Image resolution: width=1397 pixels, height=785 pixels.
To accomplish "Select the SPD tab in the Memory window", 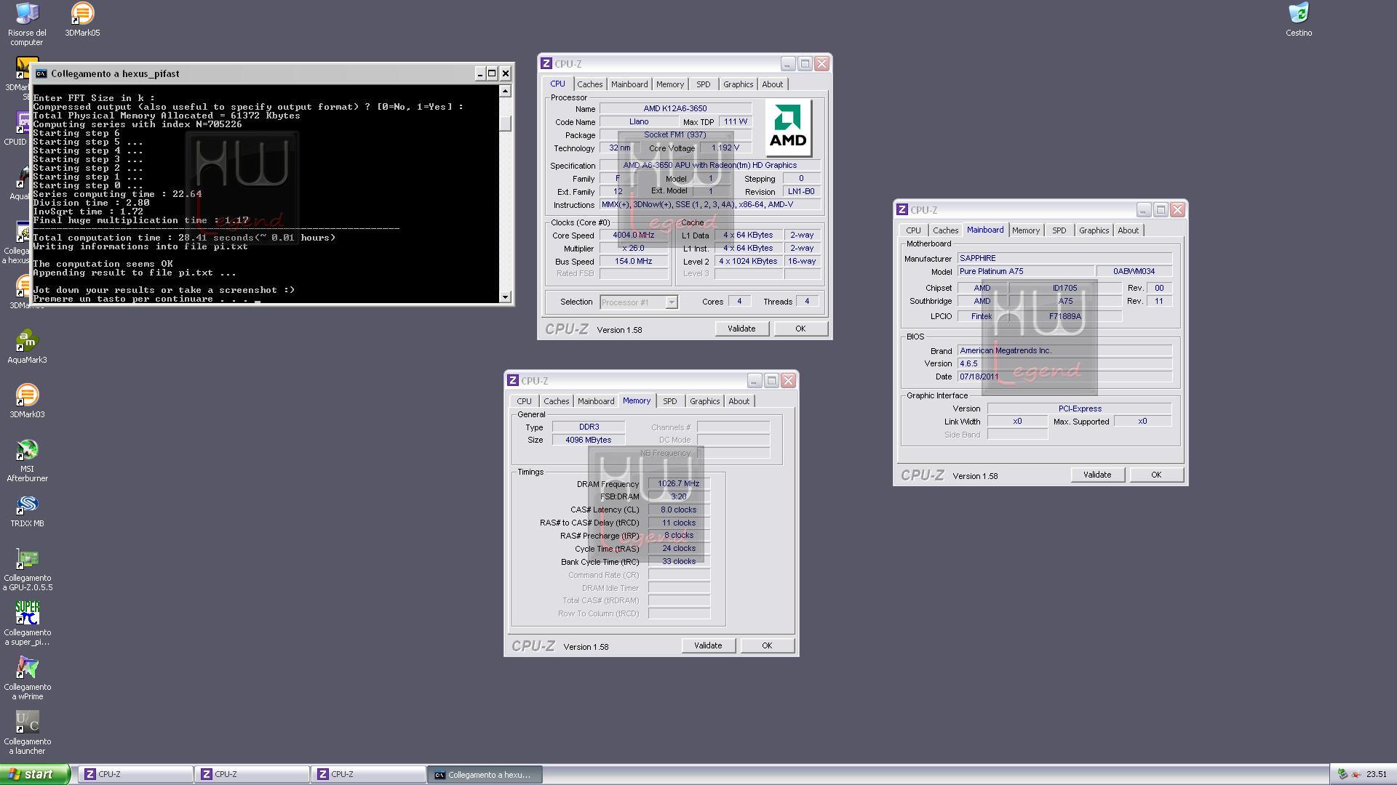I will coord(669,401).
